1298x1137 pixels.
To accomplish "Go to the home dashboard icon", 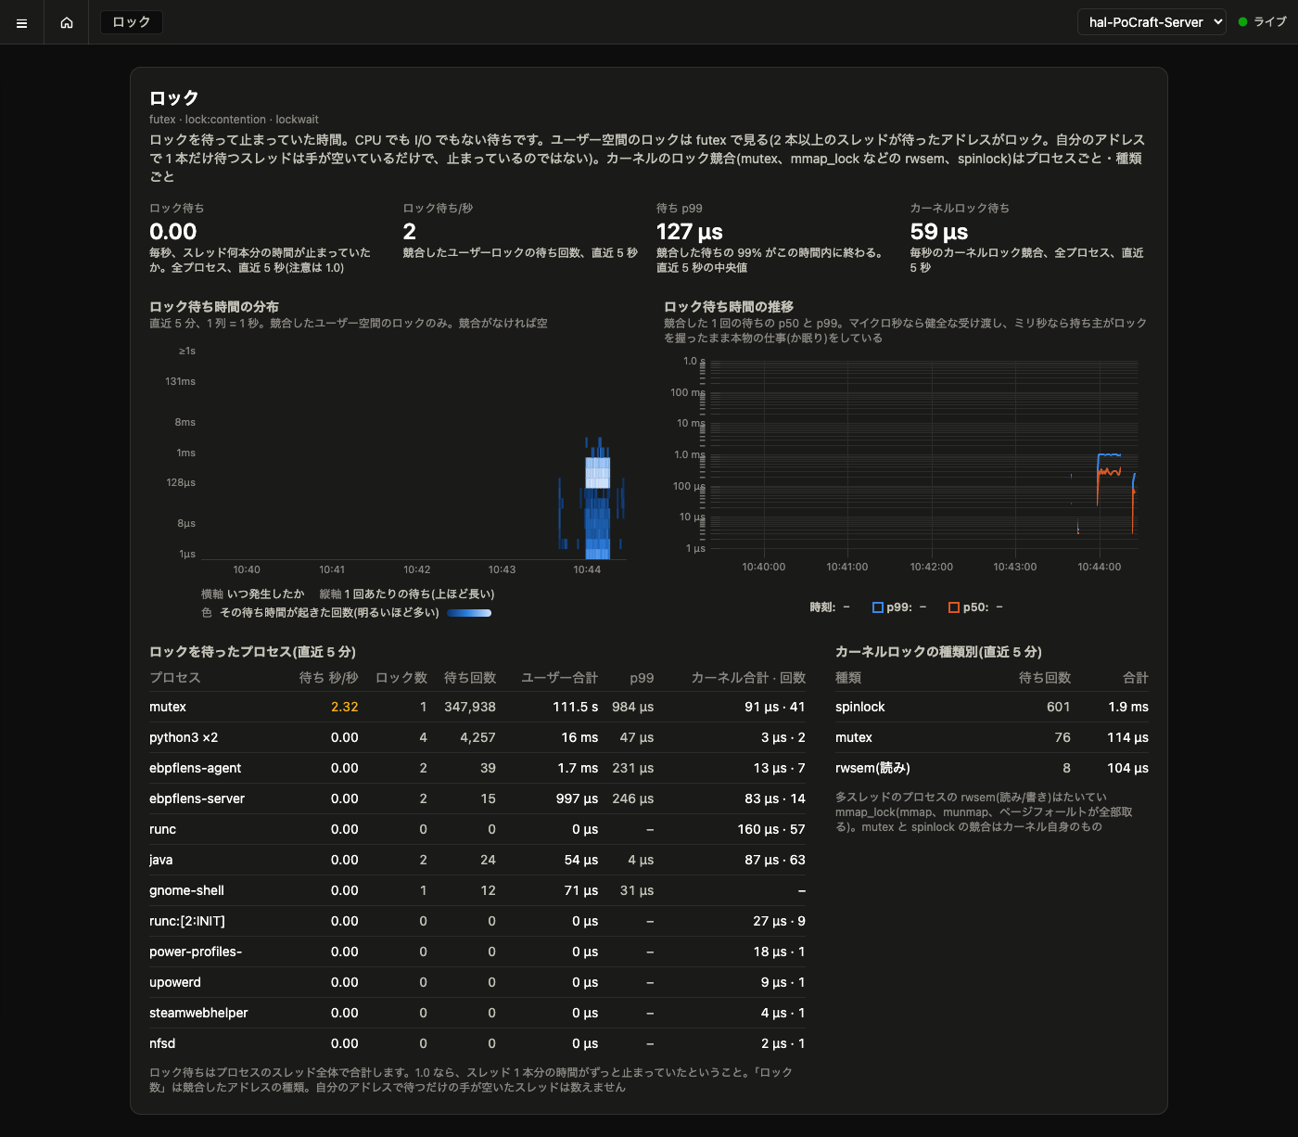I will (67, 22).
